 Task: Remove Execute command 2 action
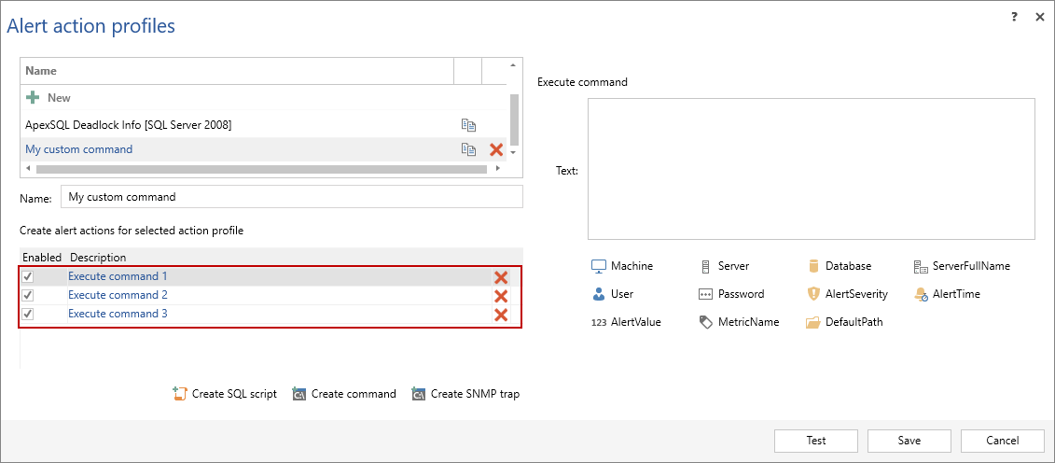click(501, 296)
